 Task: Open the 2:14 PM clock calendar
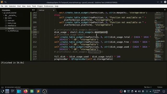156,91
